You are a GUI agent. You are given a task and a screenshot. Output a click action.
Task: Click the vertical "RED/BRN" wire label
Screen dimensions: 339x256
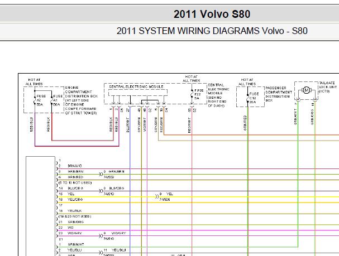click(x=161, y=125)
